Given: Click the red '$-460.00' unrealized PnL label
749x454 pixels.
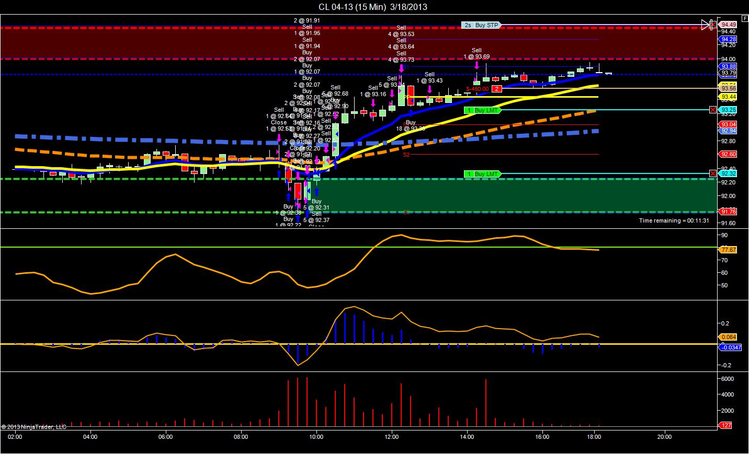Looking at the screenshot, I should [x=478, y=89].
